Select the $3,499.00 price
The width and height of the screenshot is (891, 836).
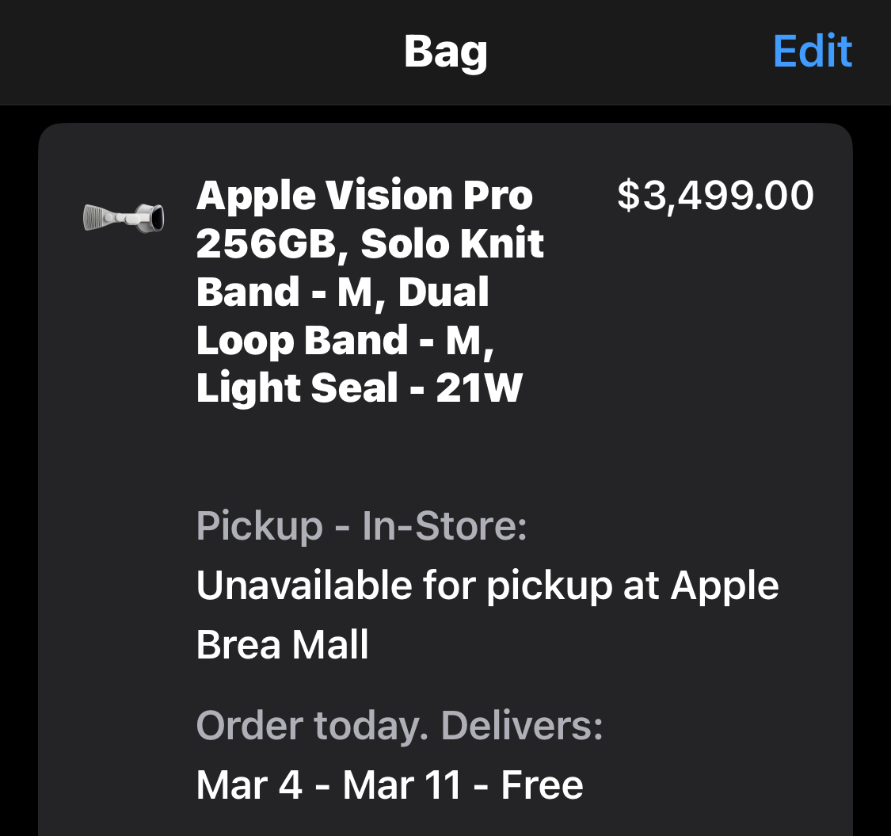(x=715, y=196)
